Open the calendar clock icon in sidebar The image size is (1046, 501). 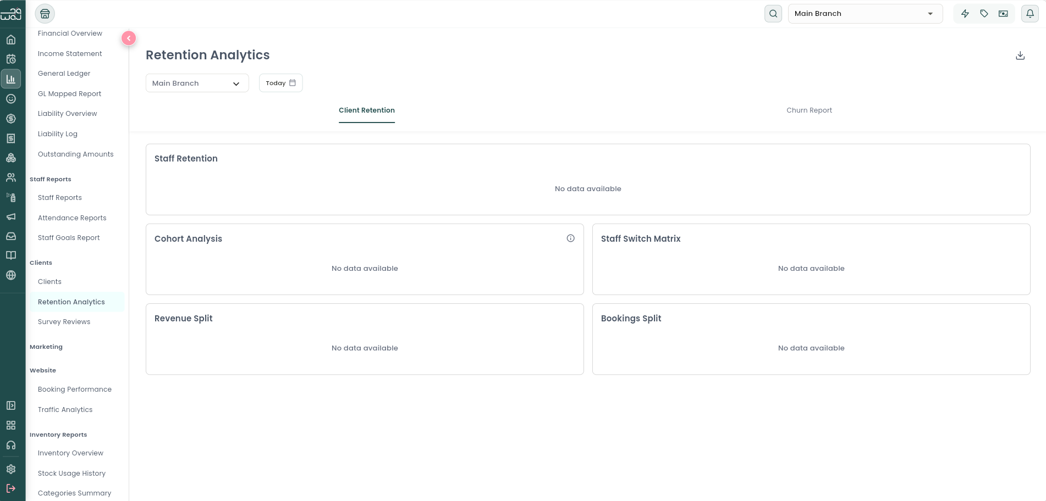click(11, 59)
